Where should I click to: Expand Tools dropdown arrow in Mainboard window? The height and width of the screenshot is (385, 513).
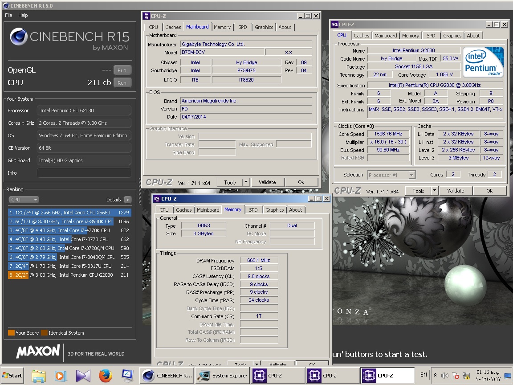[x=246, y=182]
